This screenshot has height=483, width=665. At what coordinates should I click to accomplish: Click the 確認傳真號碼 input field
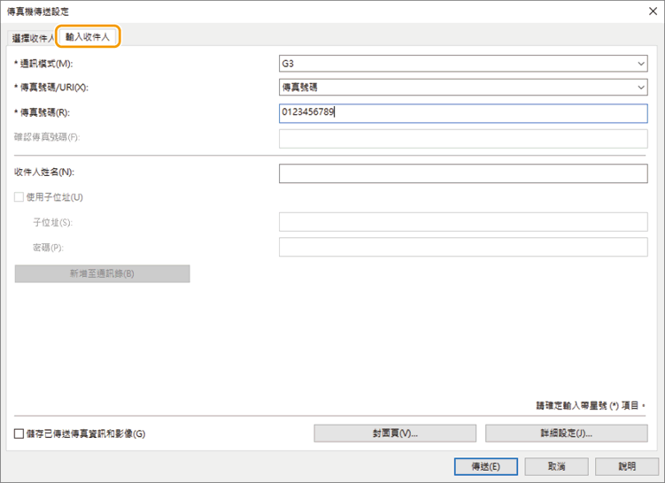click(x=463, y=138)
